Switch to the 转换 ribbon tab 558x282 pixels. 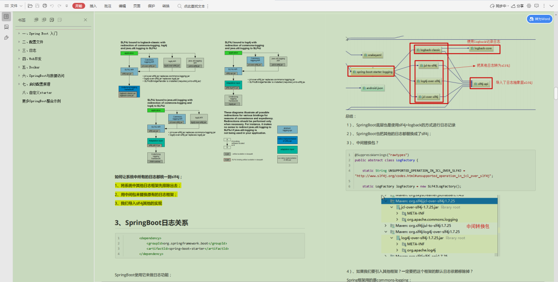click(x=166, y=6)
